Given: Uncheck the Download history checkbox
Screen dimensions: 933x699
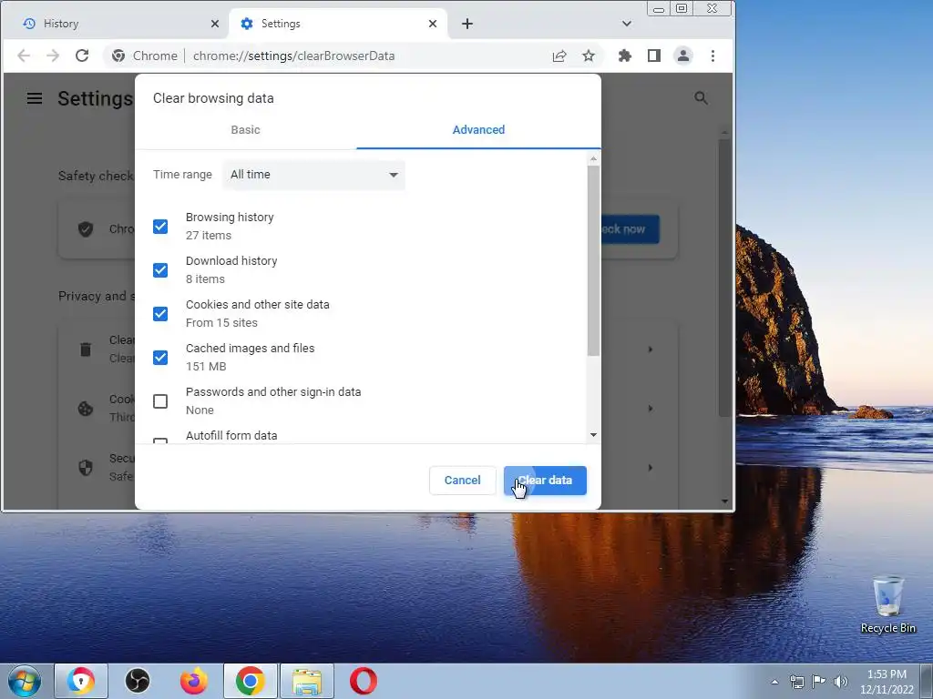Looking at the screenshot, I should pyautogui.click(x=160, y=270).
